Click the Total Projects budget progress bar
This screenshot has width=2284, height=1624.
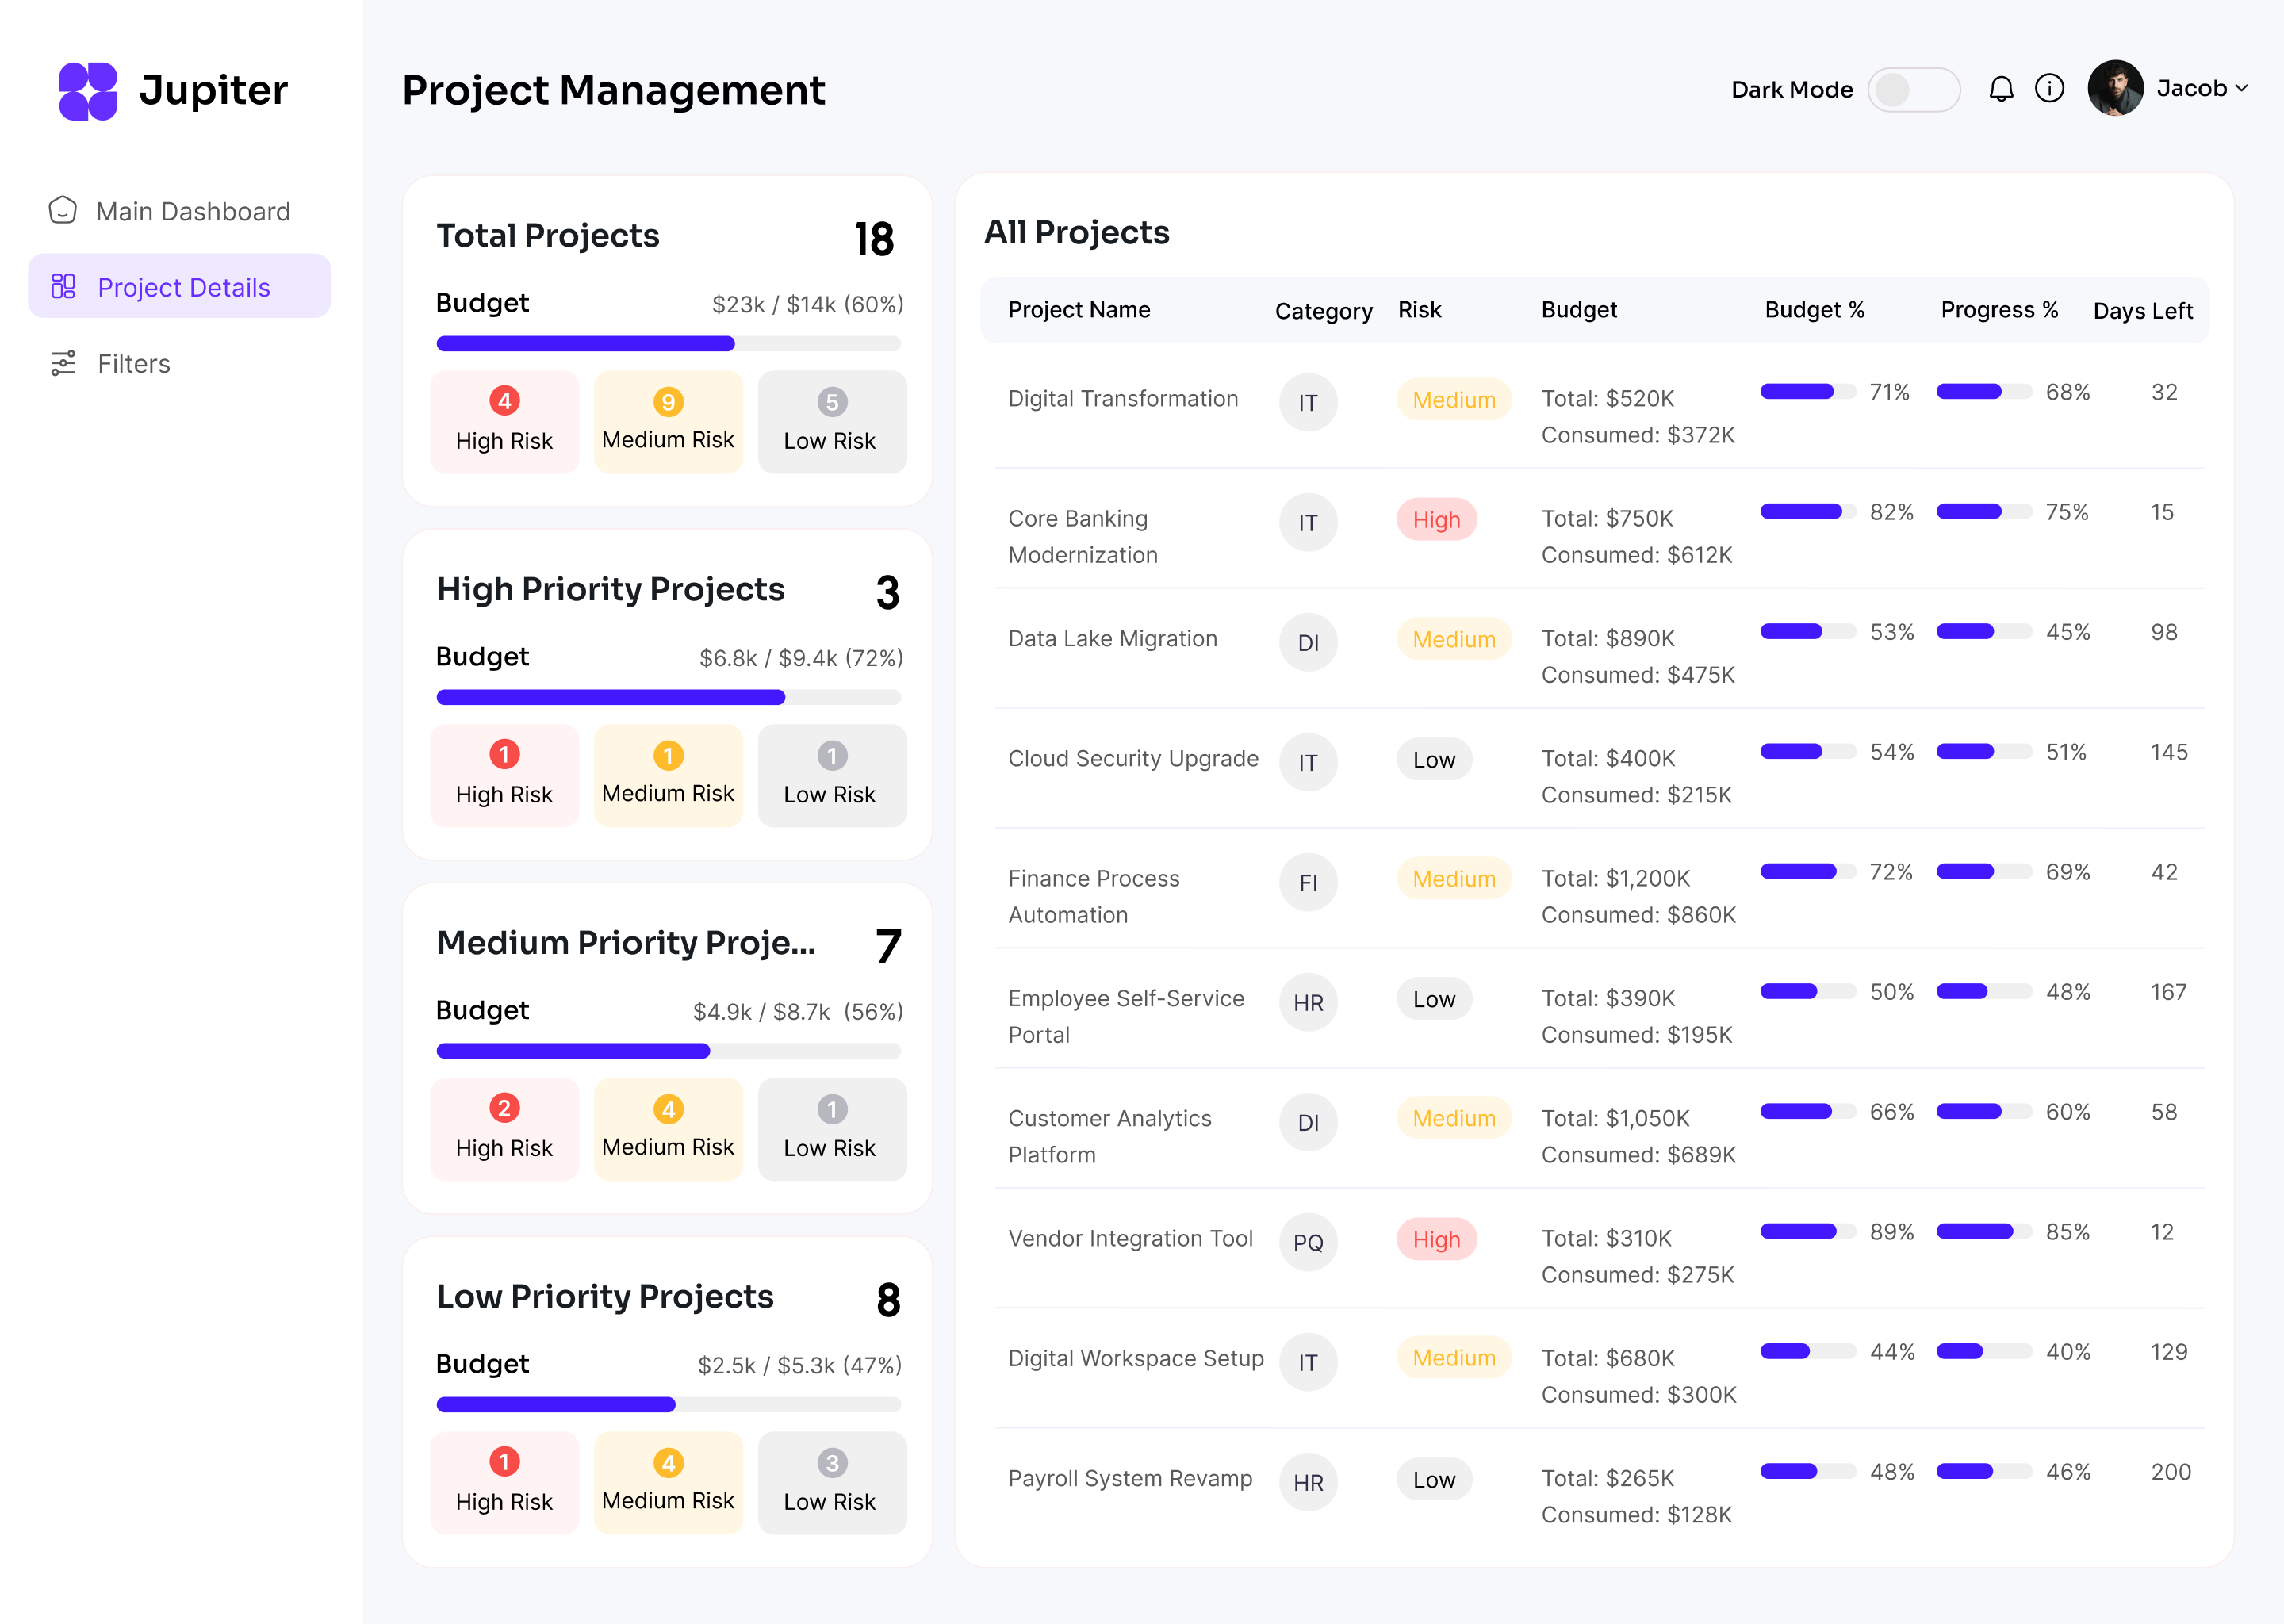[668, 344]
